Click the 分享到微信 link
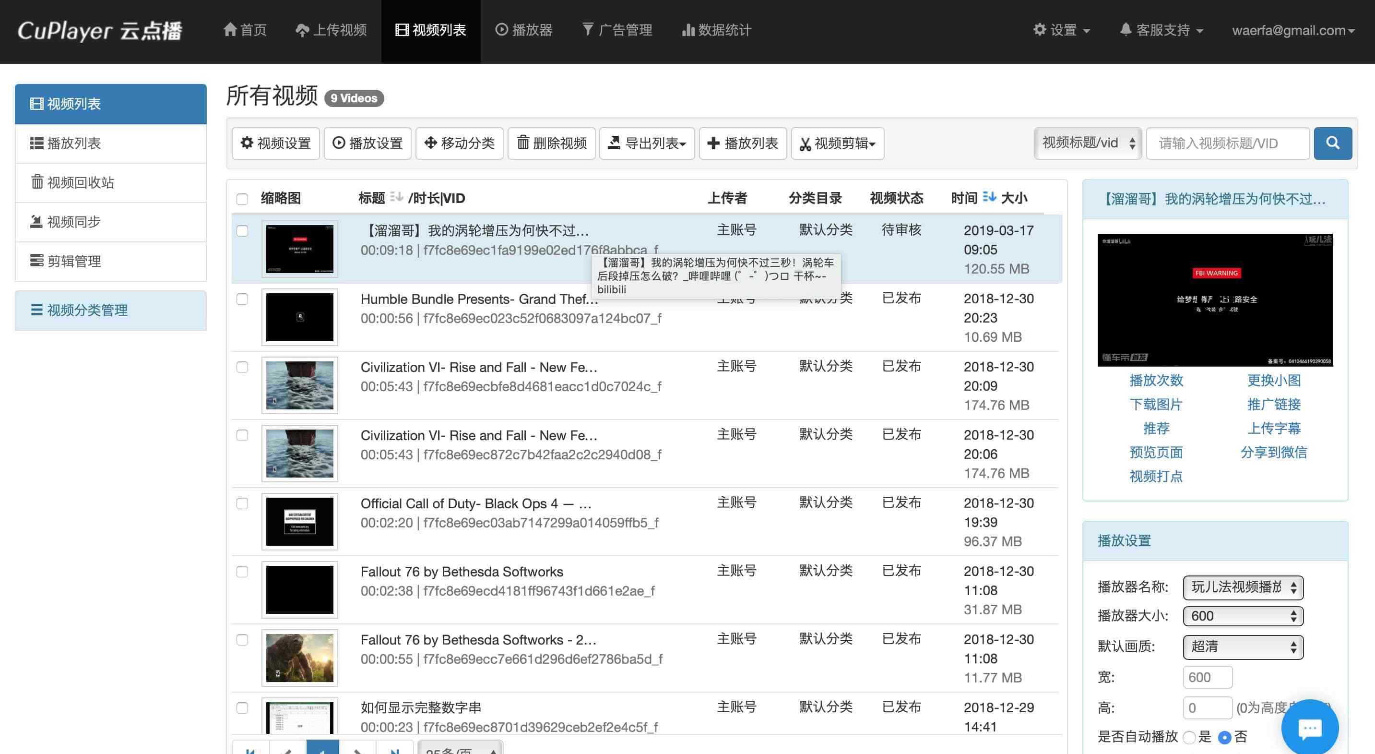 click(x=1274, y=452)
